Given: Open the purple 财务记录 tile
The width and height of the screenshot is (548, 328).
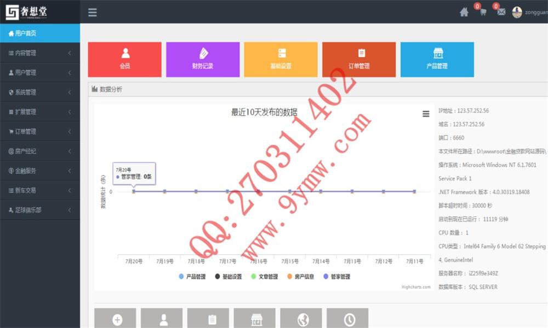Looking at the screenshot, I should click(203, 59).
